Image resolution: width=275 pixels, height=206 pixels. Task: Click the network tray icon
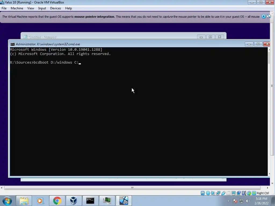click(x=241, y=201)
